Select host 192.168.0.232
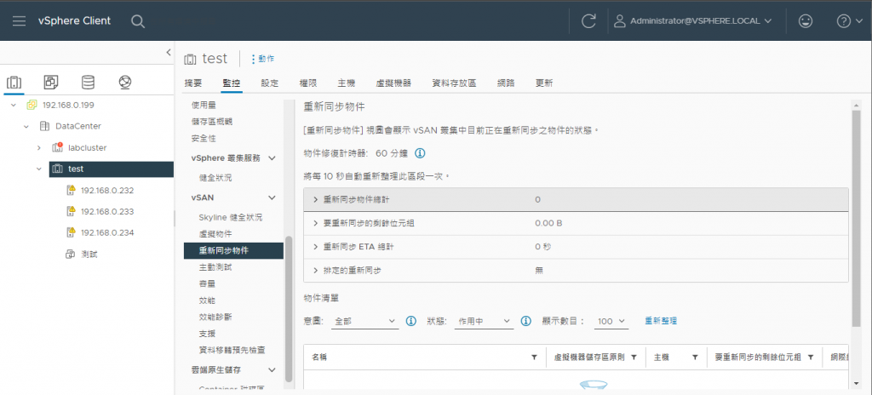This screenshot has width=872, height=395. tap(107, 191)
